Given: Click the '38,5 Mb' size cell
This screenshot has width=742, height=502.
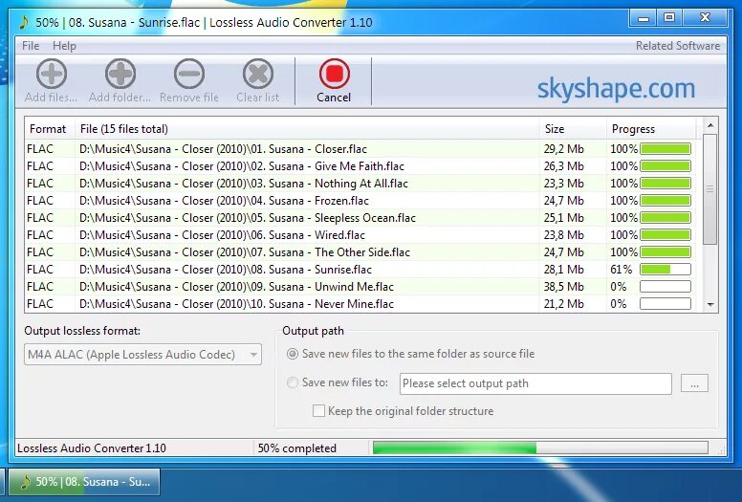Looking at the screenshot, I should pyautogui.click(x=563, y=287).
